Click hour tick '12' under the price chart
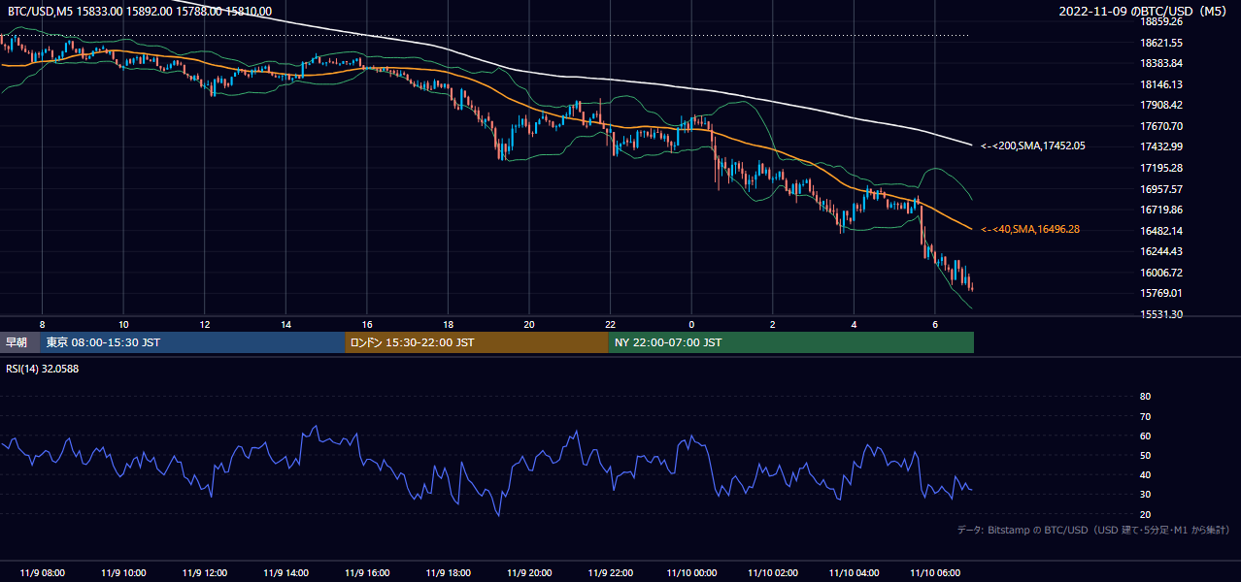This screenshot has width=1241, height=582. [204, 323]
